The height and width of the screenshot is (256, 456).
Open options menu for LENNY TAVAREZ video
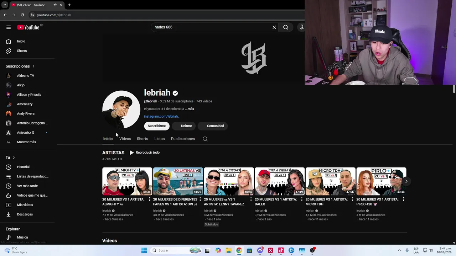pyautogui.click(x=251, y=199)
